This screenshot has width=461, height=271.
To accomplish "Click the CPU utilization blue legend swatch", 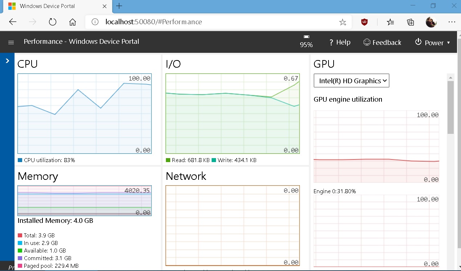I will pos(20,160).
